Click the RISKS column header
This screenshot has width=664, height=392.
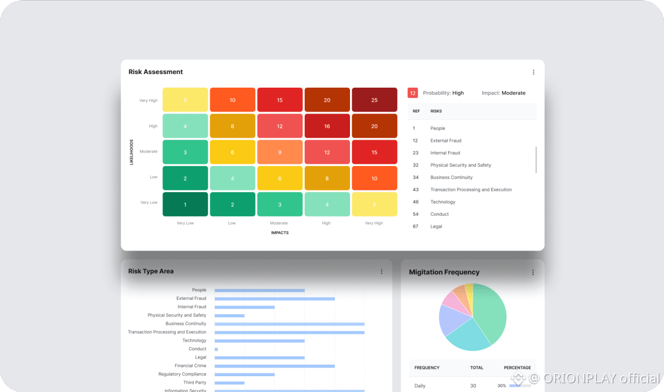point(436,111)
